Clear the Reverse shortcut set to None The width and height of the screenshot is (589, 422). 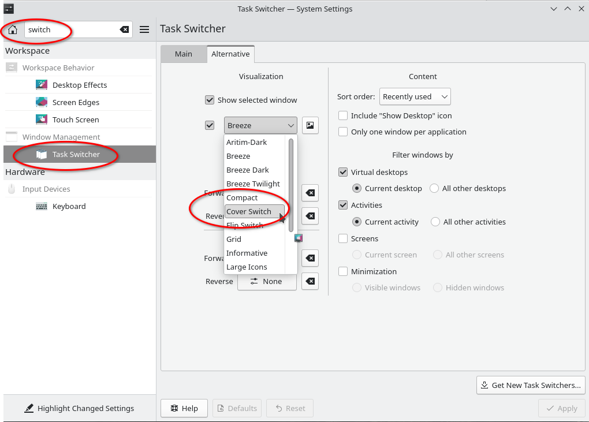(x=310, y=282)
